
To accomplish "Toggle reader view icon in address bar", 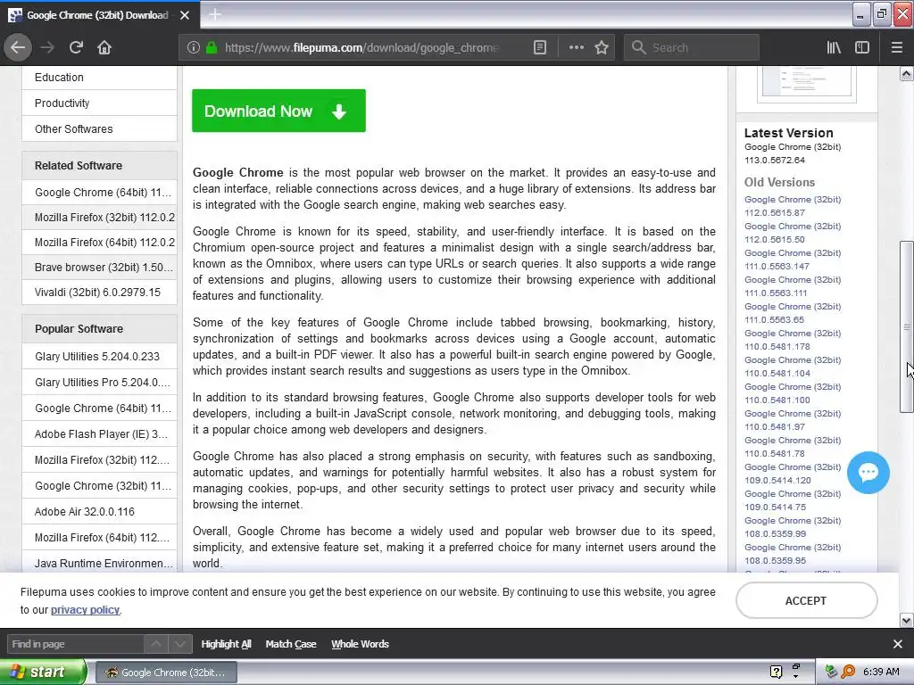I will tap(540, 47).
